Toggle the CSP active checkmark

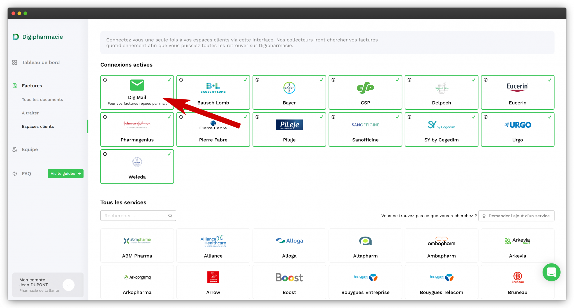(x=397, y=80)
